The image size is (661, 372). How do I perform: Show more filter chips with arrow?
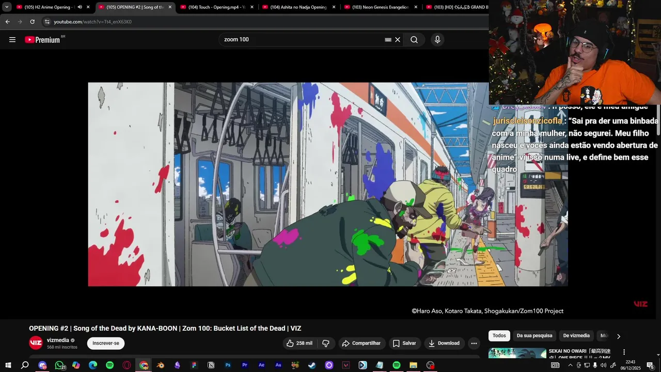[619, 336]
